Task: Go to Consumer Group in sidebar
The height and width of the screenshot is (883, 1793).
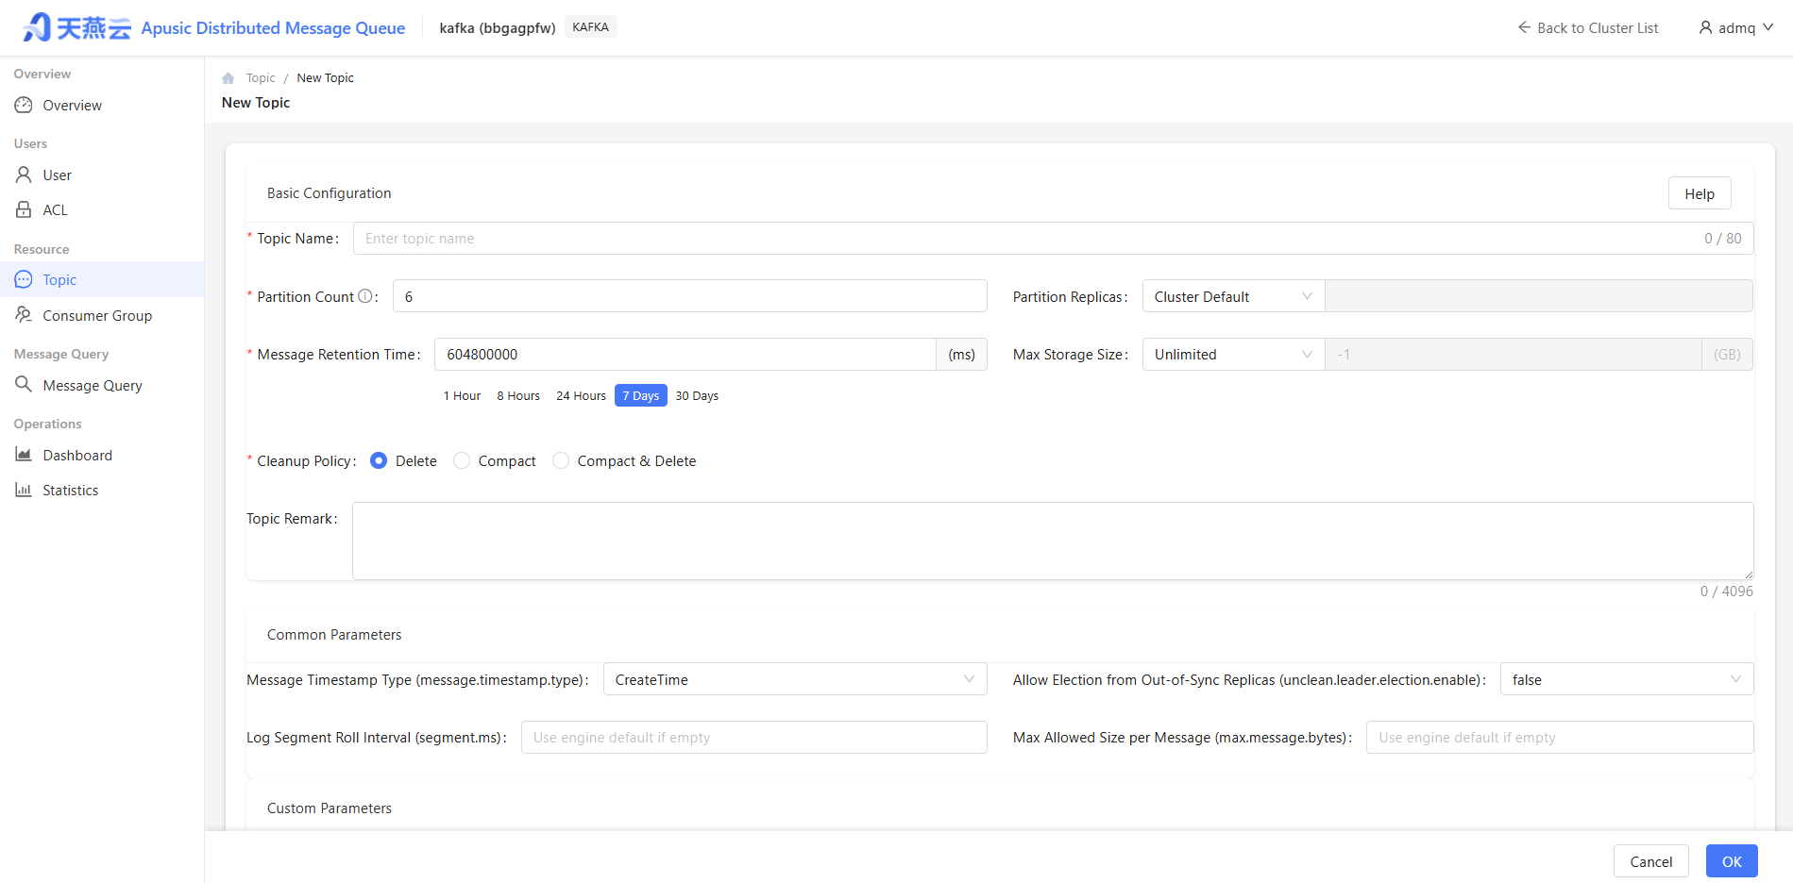Action: 102,315
